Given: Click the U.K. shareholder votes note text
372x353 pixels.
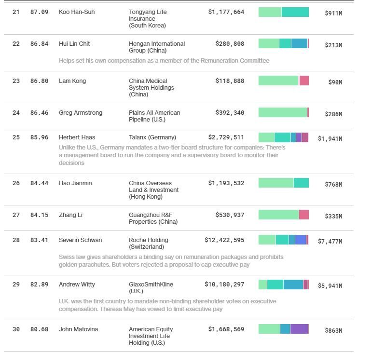Looking at the screenshot, I should [x=167, y=305].
